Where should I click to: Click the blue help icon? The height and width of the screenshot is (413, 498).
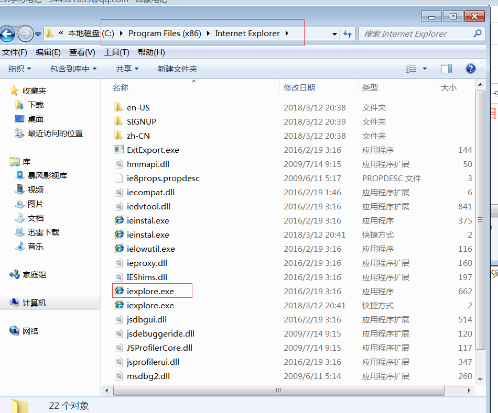point(471,69)
